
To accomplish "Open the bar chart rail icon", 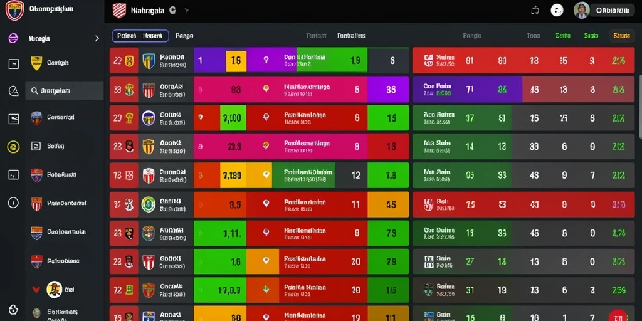I will coord(14,175).
